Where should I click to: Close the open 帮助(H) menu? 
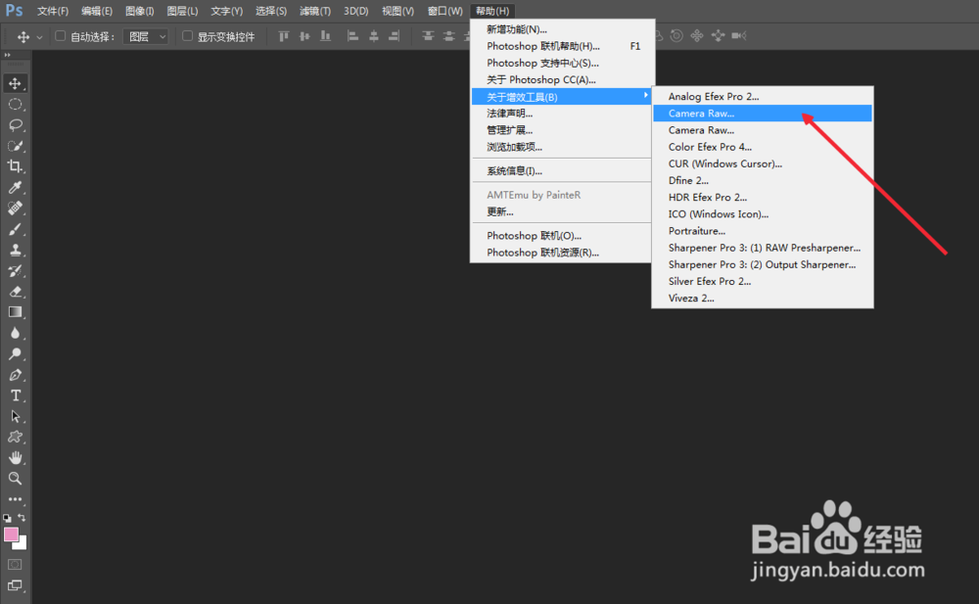(x=492, y=11)
